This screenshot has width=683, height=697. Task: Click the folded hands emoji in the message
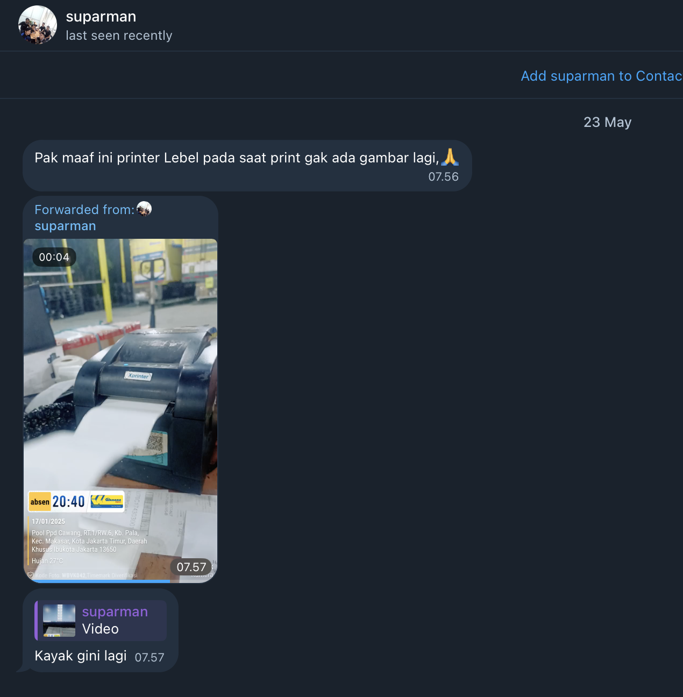coord(450,157)
